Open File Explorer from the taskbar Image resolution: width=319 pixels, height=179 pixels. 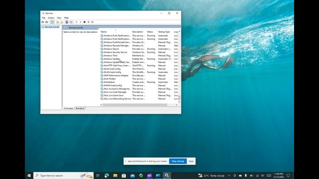click(x=115, y=176)
